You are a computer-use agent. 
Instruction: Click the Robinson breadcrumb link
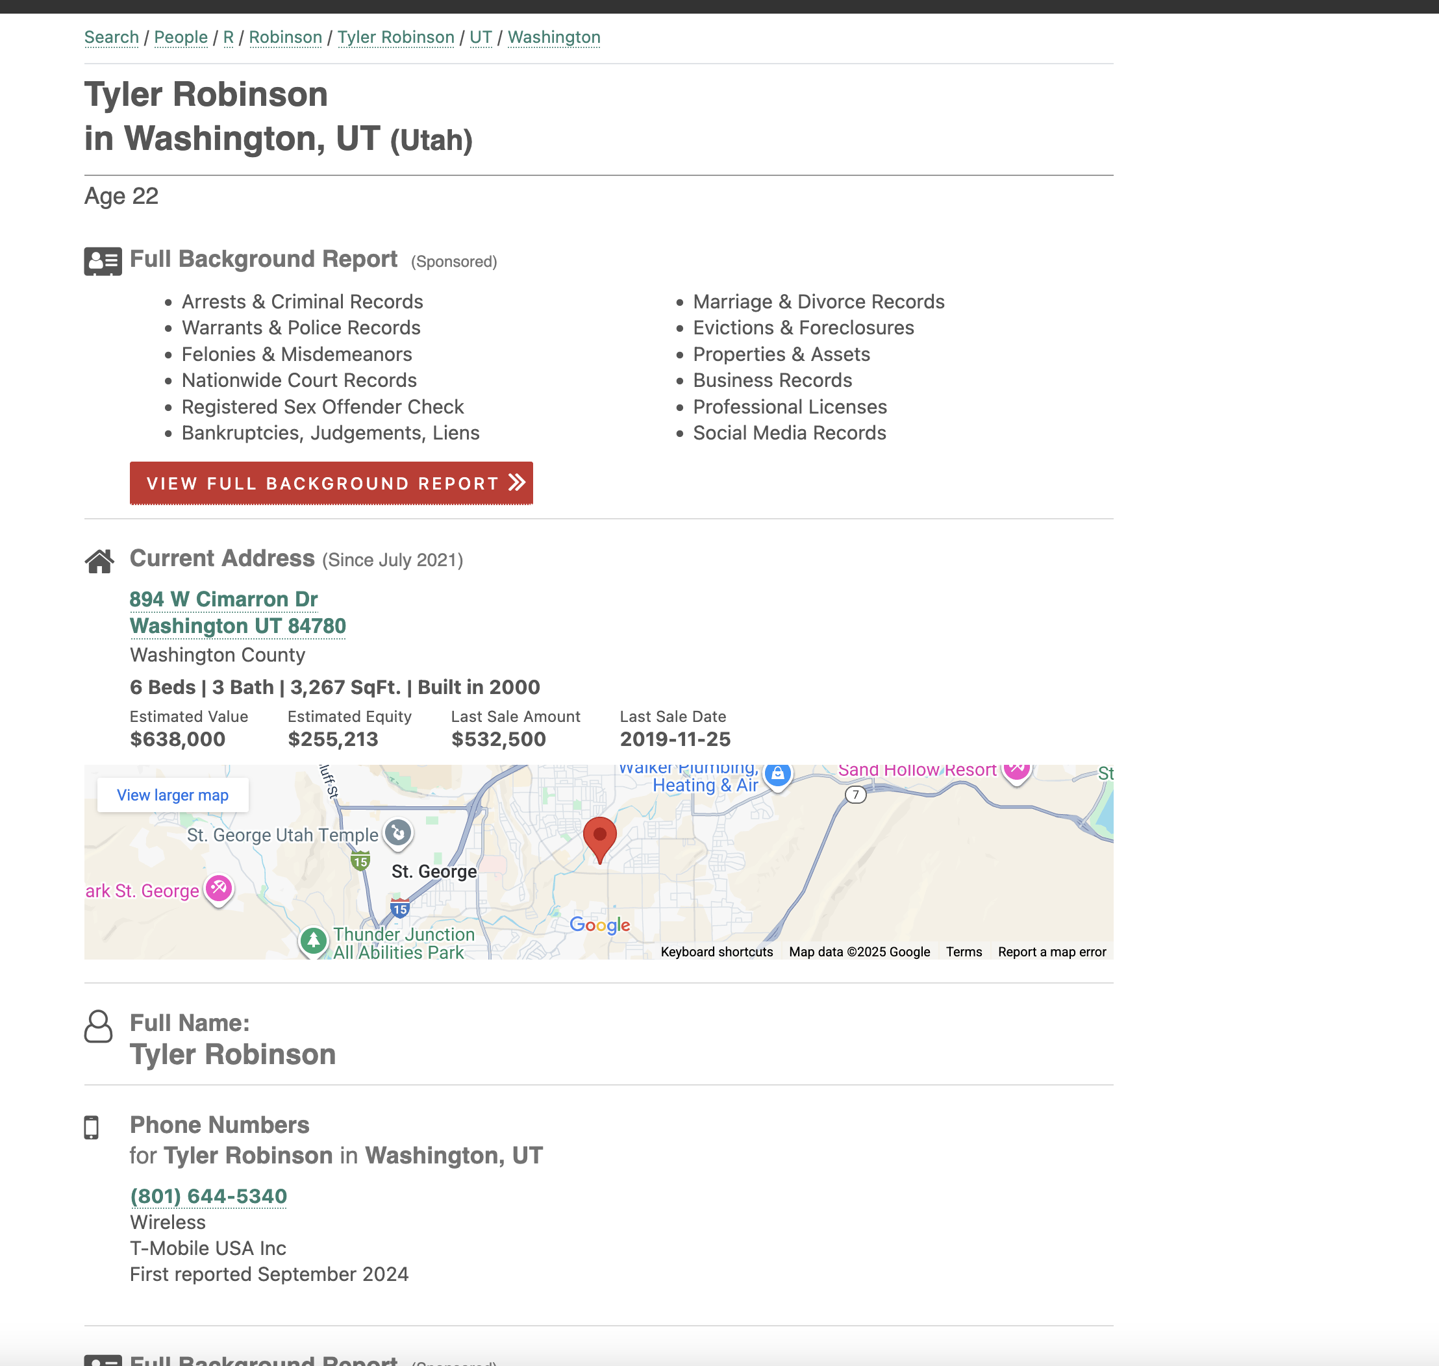[x=286, y=37]
